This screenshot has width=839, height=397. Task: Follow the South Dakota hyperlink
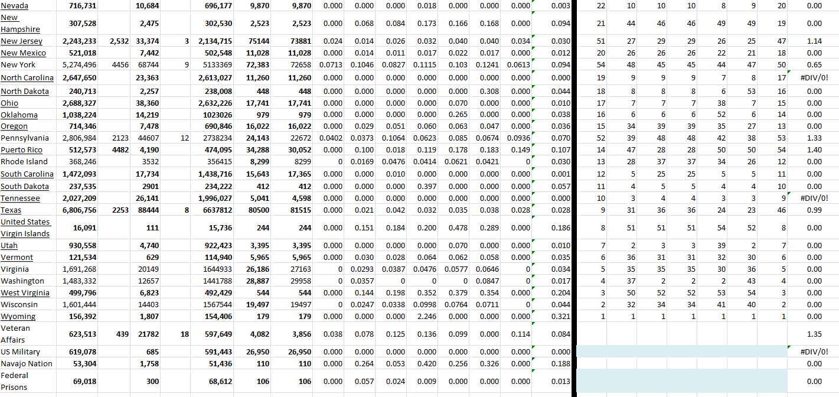[24, 186]
